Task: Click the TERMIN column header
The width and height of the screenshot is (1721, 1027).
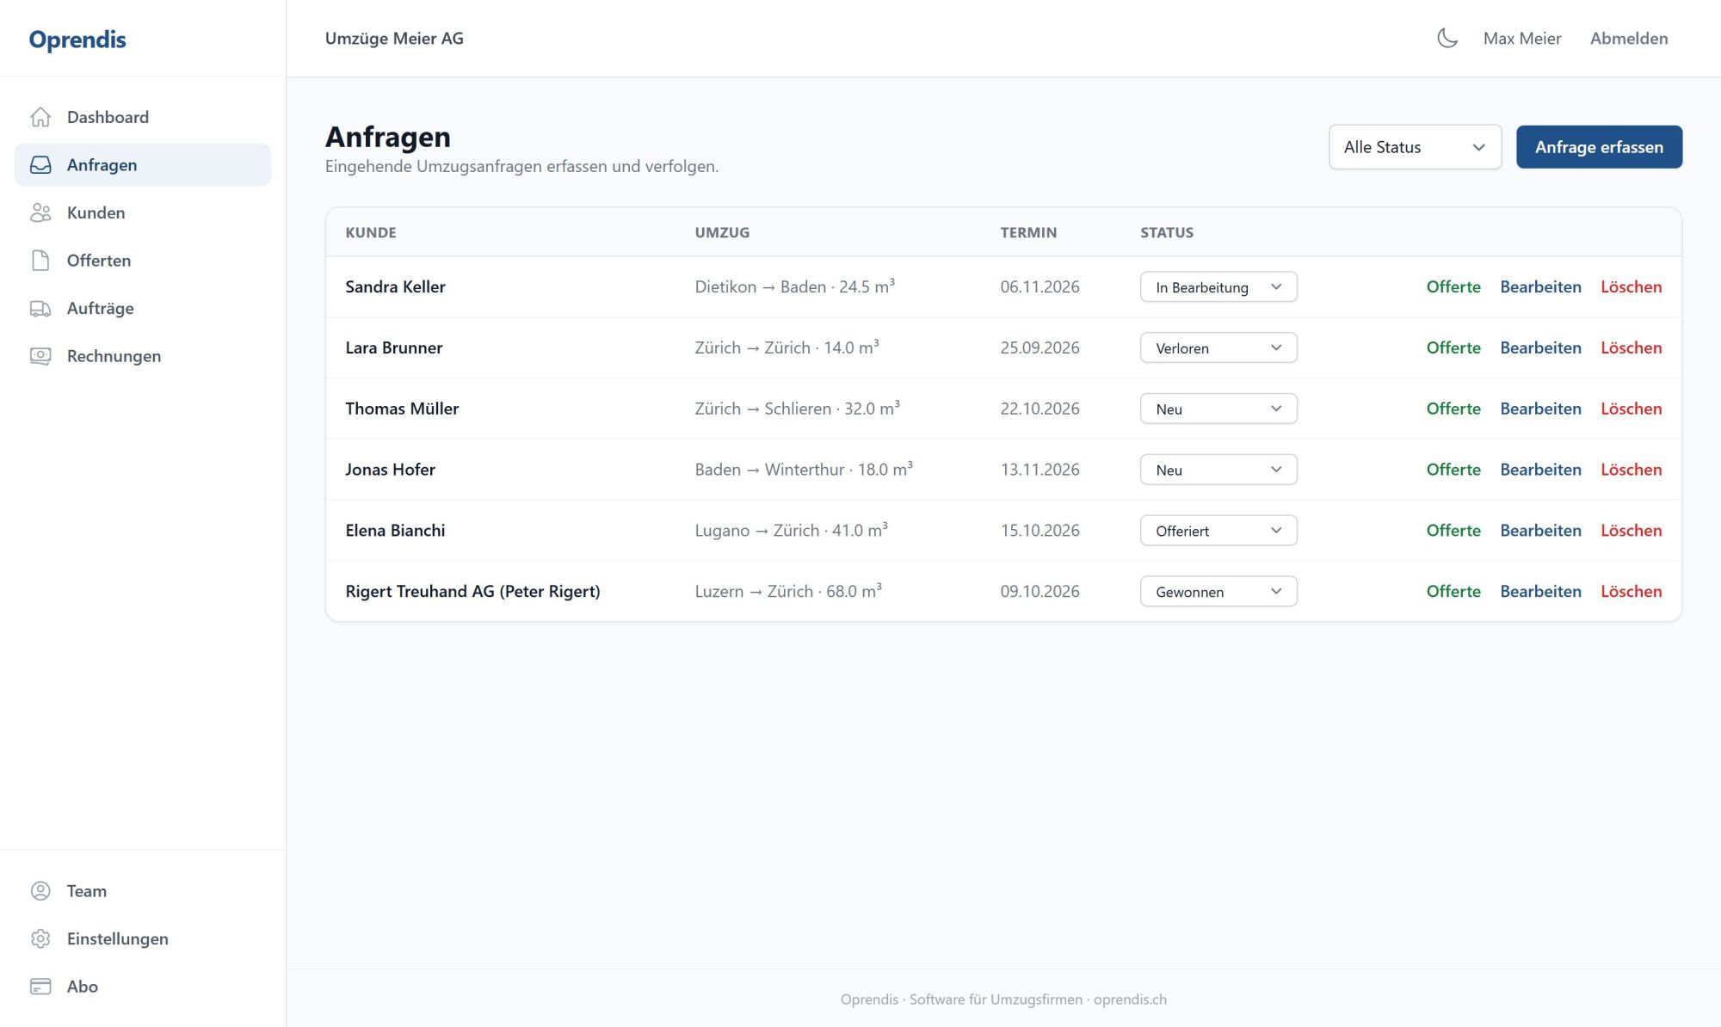Action: click(1028, 232)
